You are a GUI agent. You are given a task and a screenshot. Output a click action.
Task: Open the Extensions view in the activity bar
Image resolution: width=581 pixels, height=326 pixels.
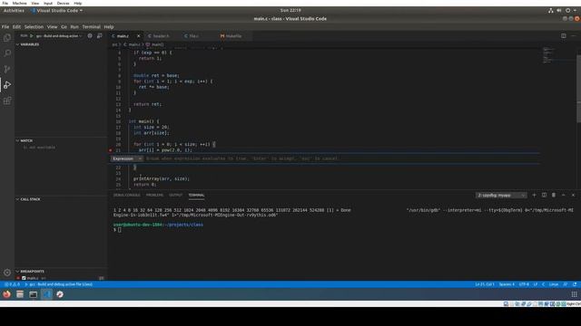tap(7, 101)
